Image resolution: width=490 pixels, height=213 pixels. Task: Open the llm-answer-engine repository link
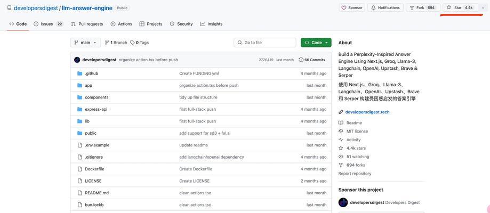tap(87, 8)
